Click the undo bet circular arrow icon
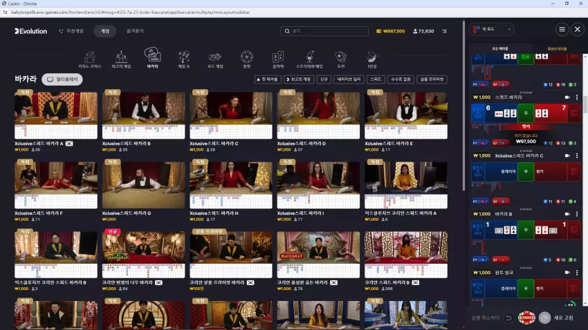This screenshot has height=330, width=588. point(508,318)
